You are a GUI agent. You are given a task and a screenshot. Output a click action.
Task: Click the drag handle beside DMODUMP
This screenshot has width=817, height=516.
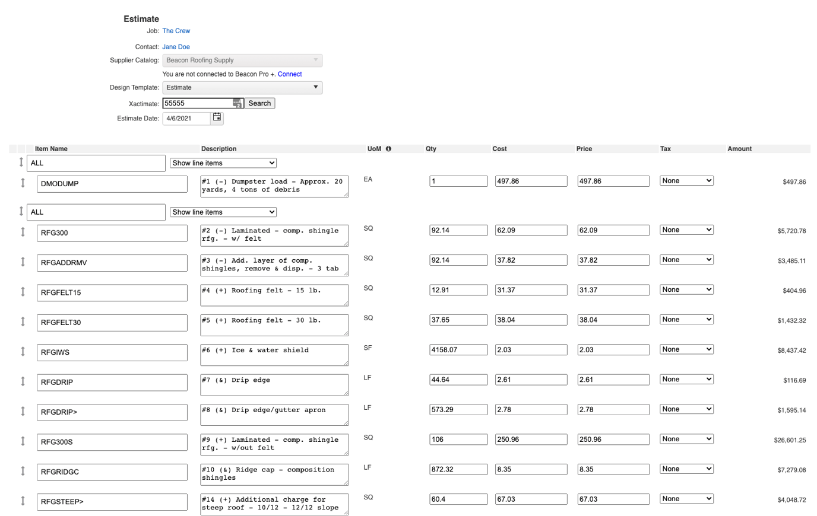(23, 184)
